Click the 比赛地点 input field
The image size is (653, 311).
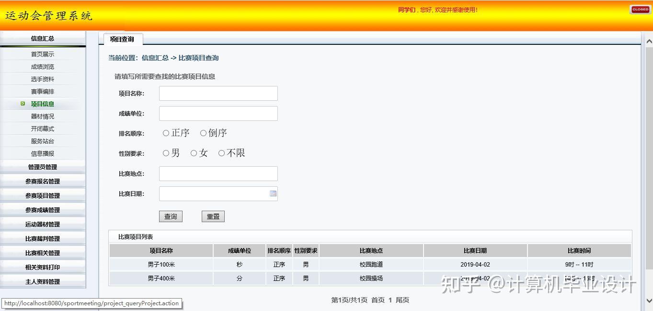point(218,173)
